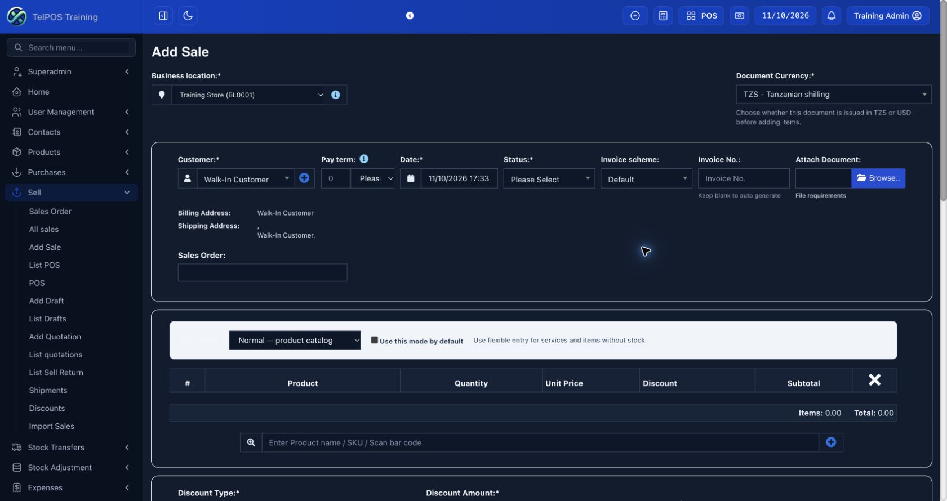Click the cash register money icon
Image resolution: width=947 pixels, height=501 pixels.
pos(740,16)
